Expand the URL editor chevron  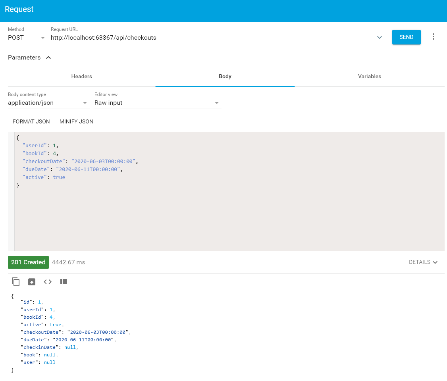380,38
